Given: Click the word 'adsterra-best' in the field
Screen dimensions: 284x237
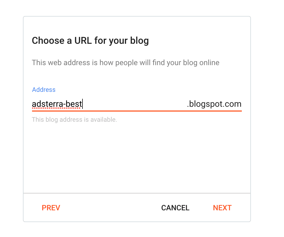Looking at the screenshot, I should click(56, 104).
